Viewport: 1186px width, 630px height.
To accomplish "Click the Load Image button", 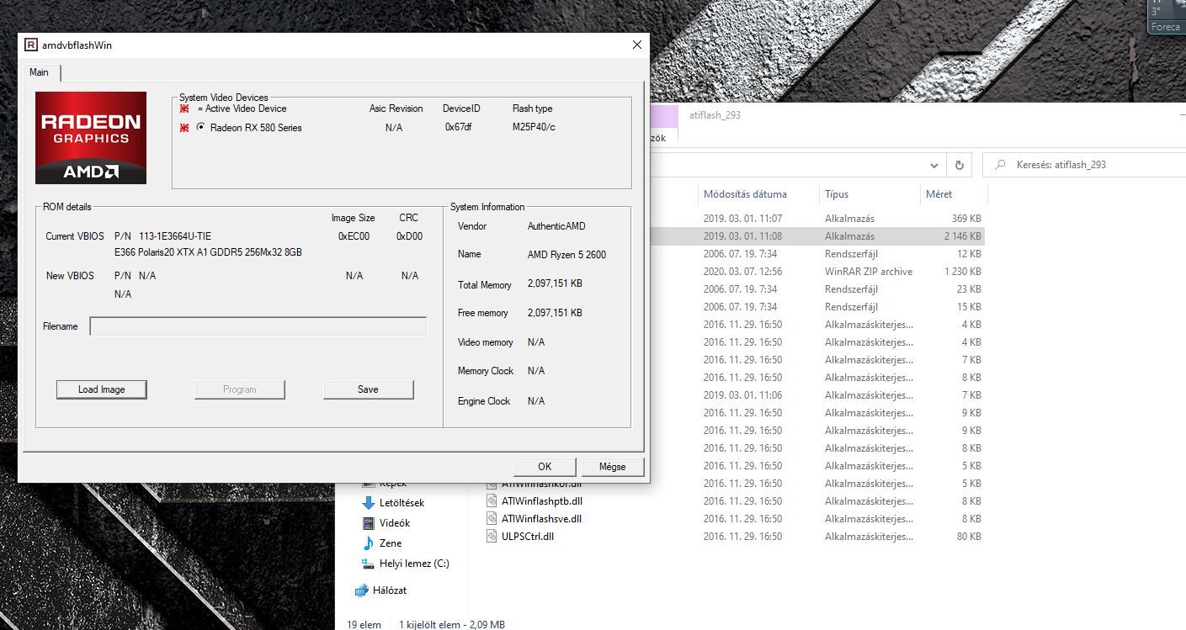I will point(102,389).
